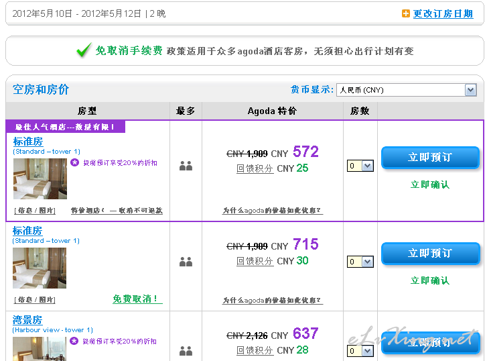Click the 回馈积分 link beside CNY 25
The width and height of the screenshot is (485, 361).
coord(255,168)
